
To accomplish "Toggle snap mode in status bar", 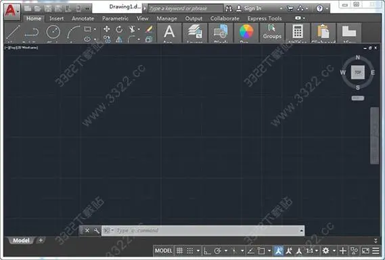I will [190, 251].
